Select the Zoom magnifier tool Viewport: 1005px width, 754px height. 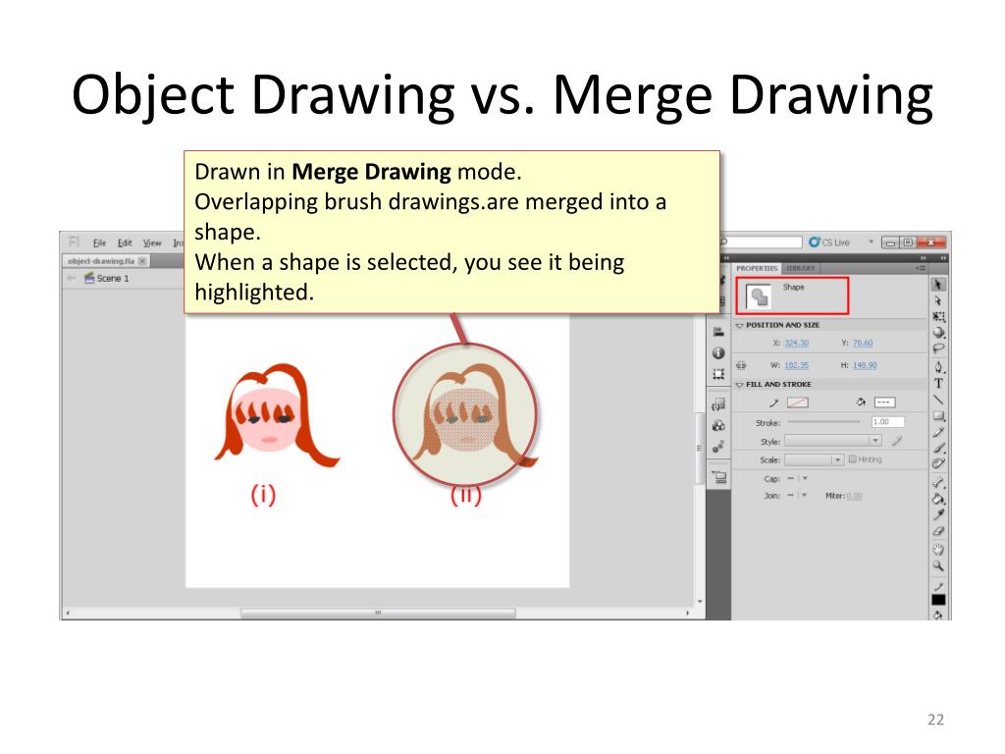(938, 566)
